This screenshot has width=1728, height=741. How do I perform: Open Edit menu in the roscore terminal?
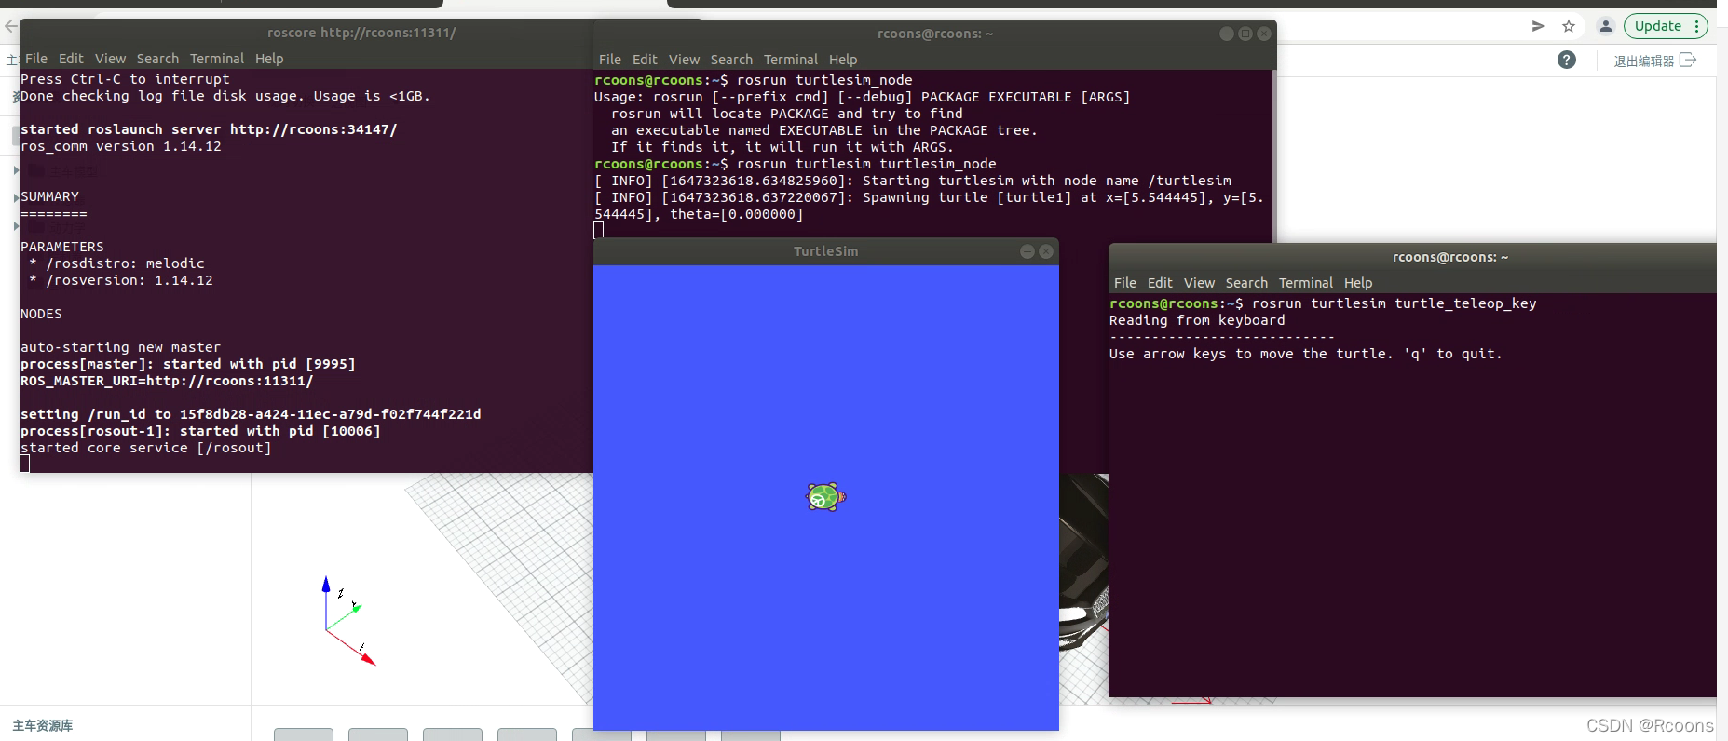point(71,59)
